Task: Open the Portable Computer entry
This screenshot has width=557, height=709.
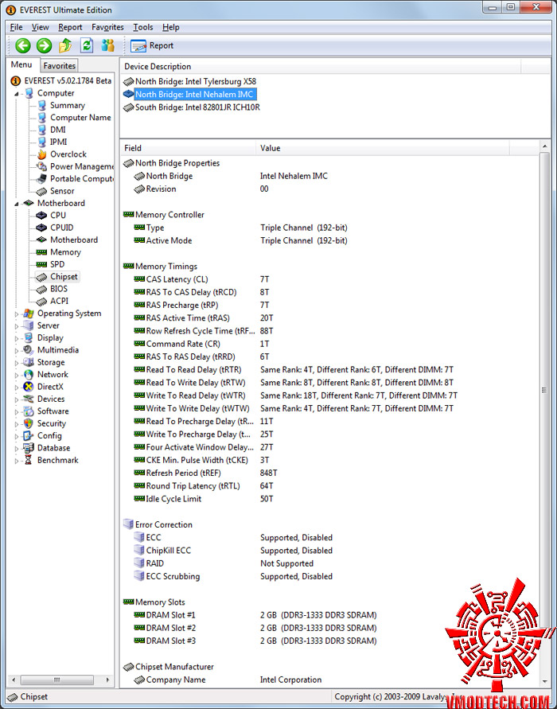Action: [x=82, y=178]
